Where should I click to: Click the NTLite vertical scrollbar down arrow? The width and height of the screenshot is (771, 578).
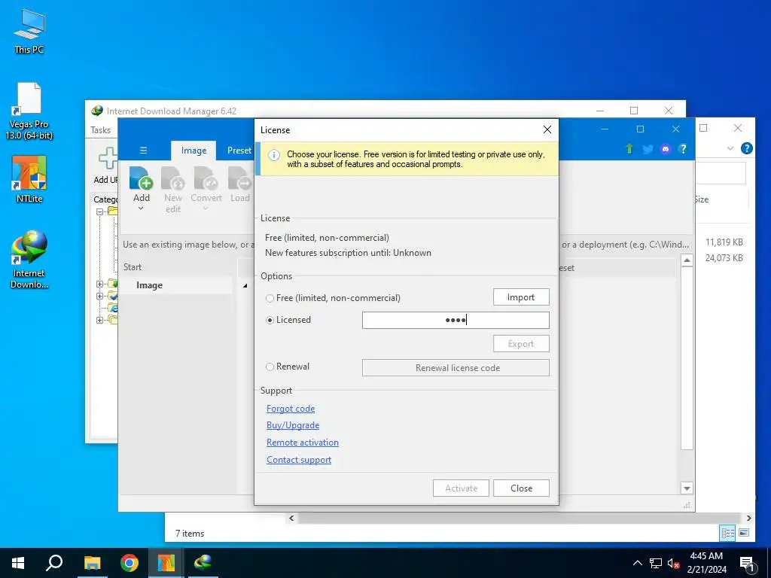[687, 488]
